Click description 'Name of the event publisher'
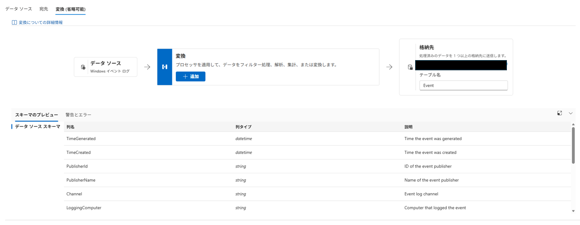The image size is (580, 225). (x=432, y=180)
